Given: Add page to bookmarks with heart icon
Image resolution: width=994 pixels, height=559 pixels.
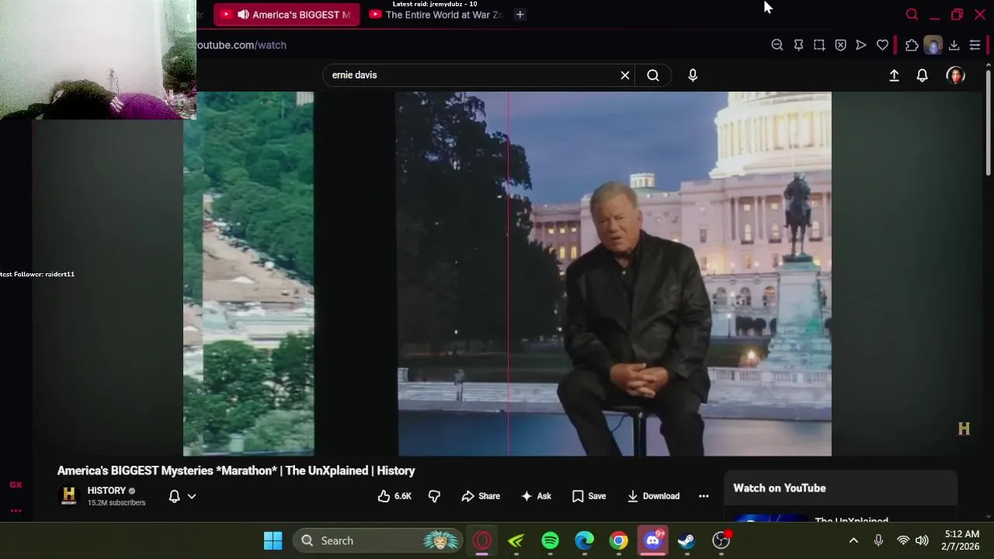Looking at the screenshot, I should (x=882, y=45).
